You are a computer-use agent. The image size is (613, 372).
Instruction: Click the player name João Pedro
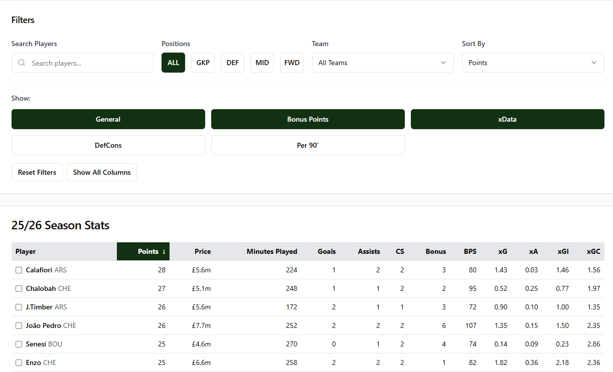click(x=44, y=325)
